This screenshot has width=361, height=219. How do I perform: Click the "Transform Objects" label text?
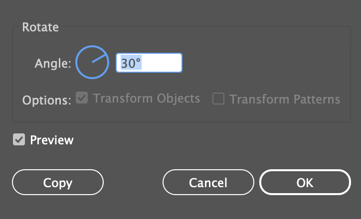pos(147,99)
